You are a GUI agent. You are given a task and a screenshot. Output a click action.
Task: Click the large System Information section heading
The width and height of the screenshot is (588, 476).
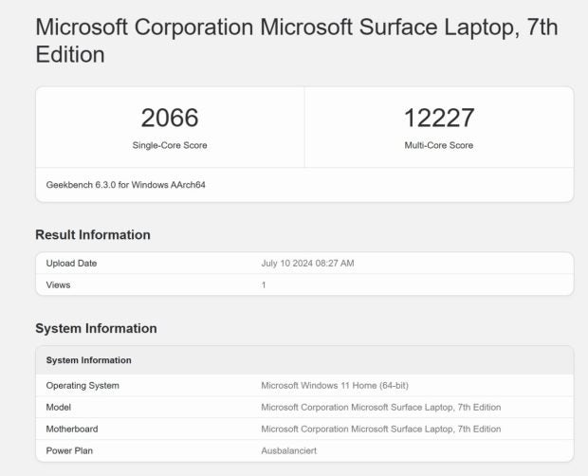tap(96, 328)
